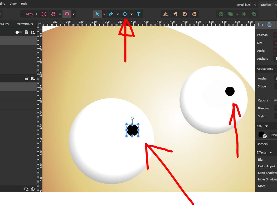Viewport: 277px width, 205px height.
Task: Rotate the selection clockwise
Action: (194, 14)
